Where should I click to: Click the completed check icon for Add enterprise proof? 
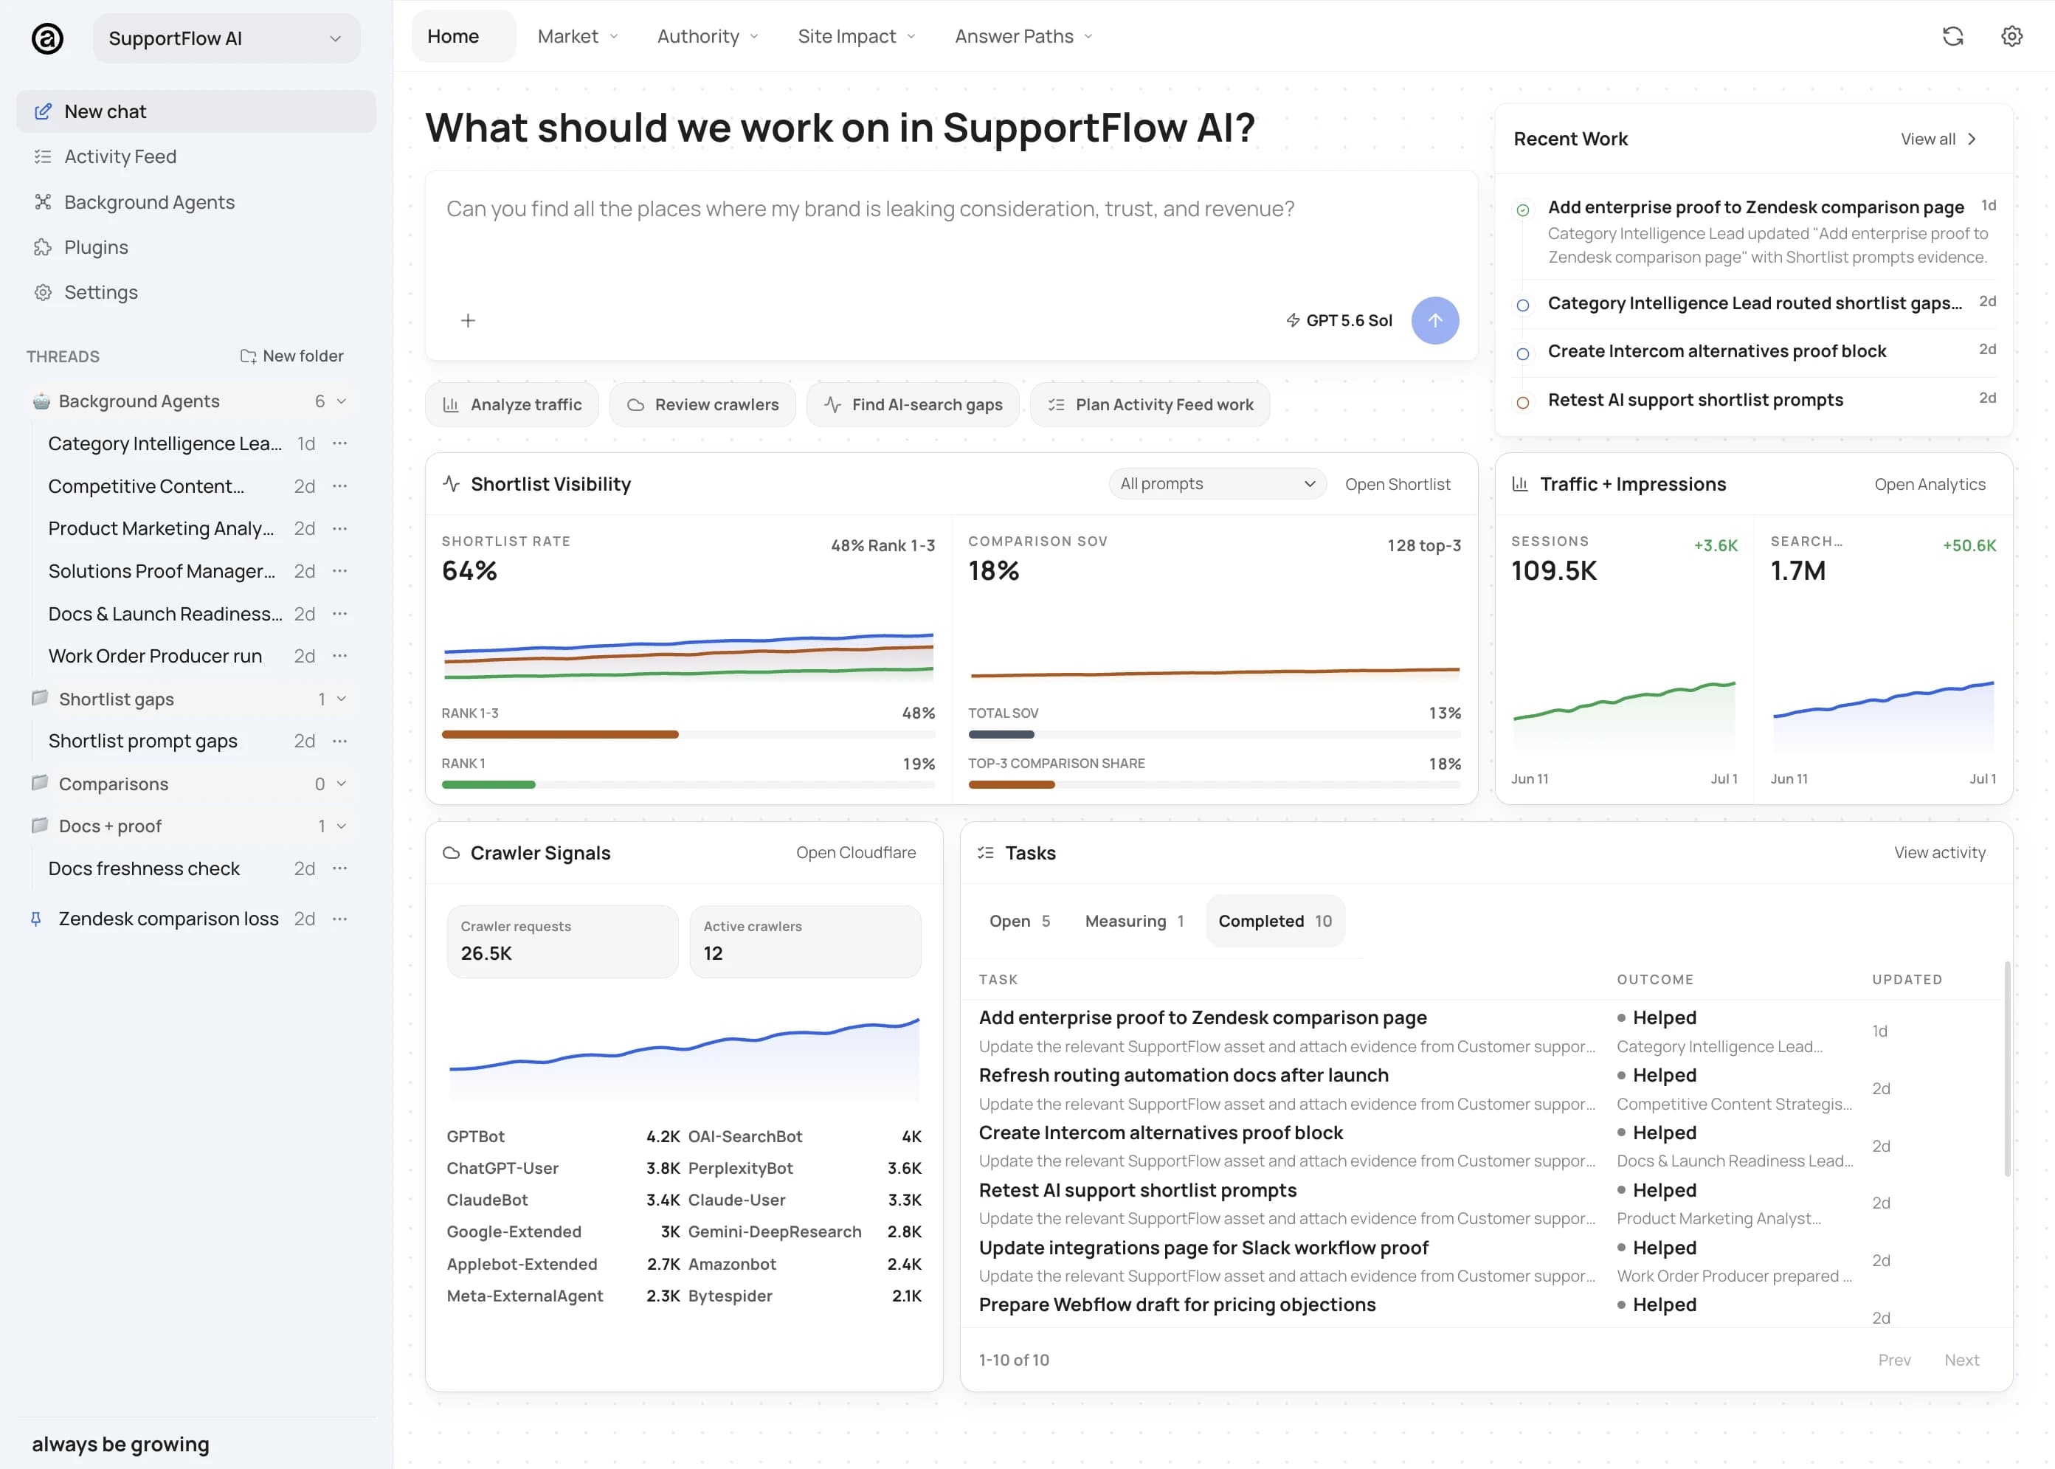(x=1523, y=210)
